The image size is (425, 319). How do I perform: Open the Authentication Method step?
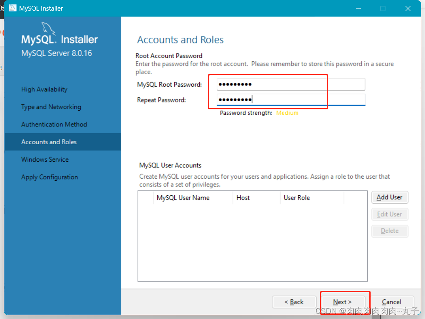pyautogui.click(x=54, y=124)
